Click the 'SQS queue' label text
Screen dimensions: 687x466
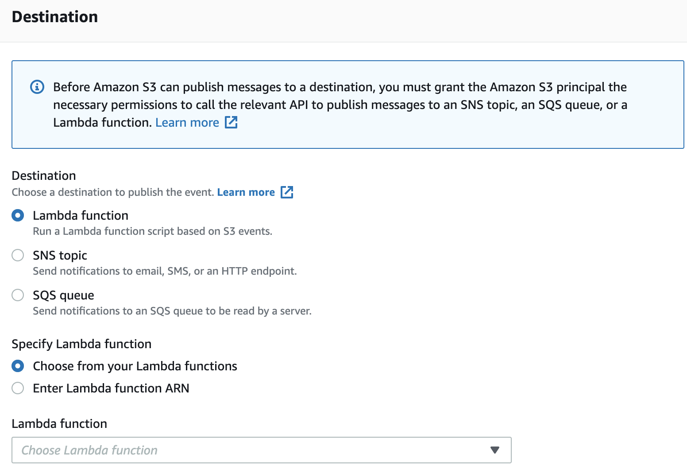point(63,295)
